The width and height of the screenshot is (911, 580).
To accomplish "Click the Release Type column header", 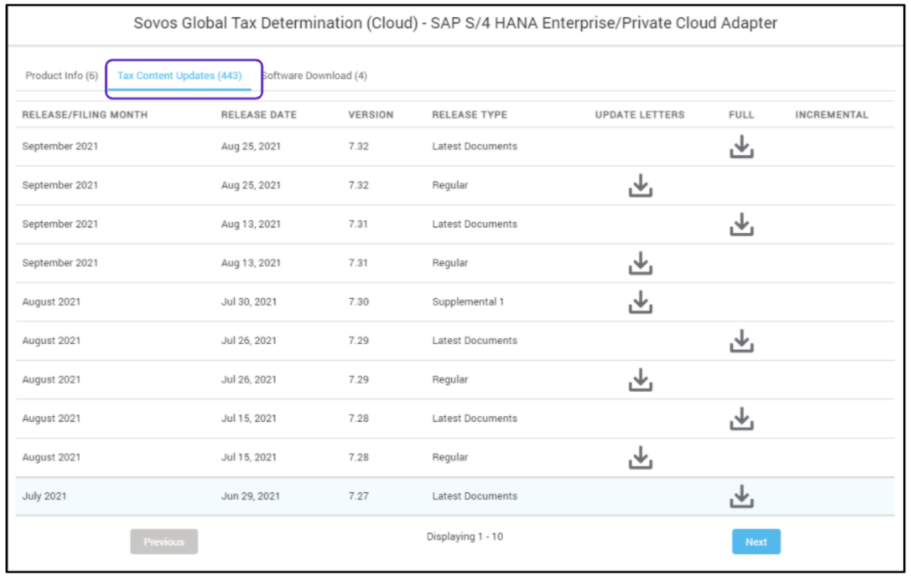I will (470, 115).
